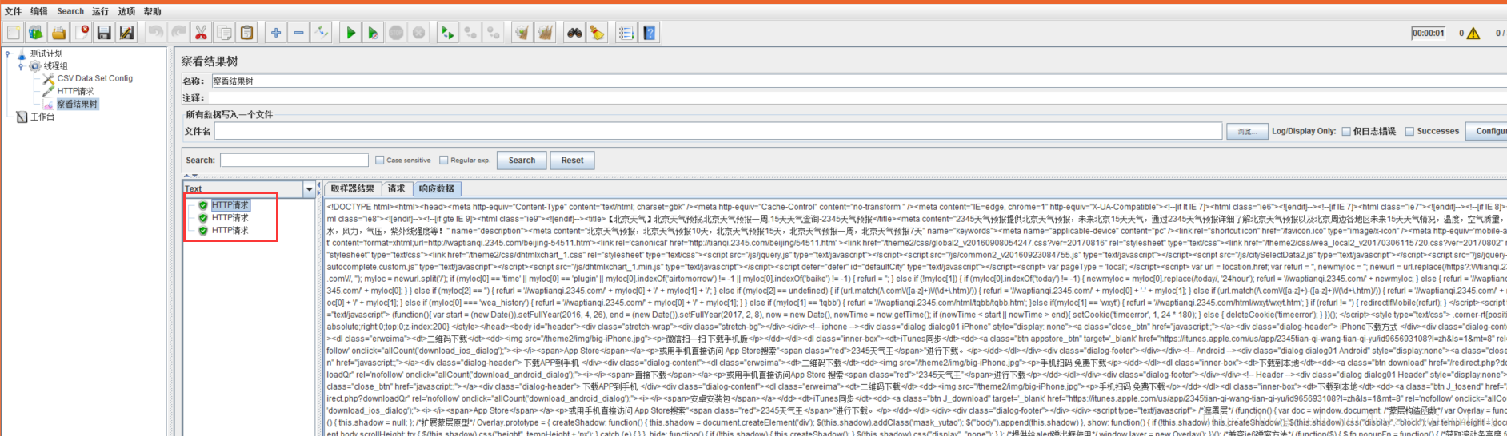
Task: Click the Undo arrow icon
Action: [x=156, y=33]
